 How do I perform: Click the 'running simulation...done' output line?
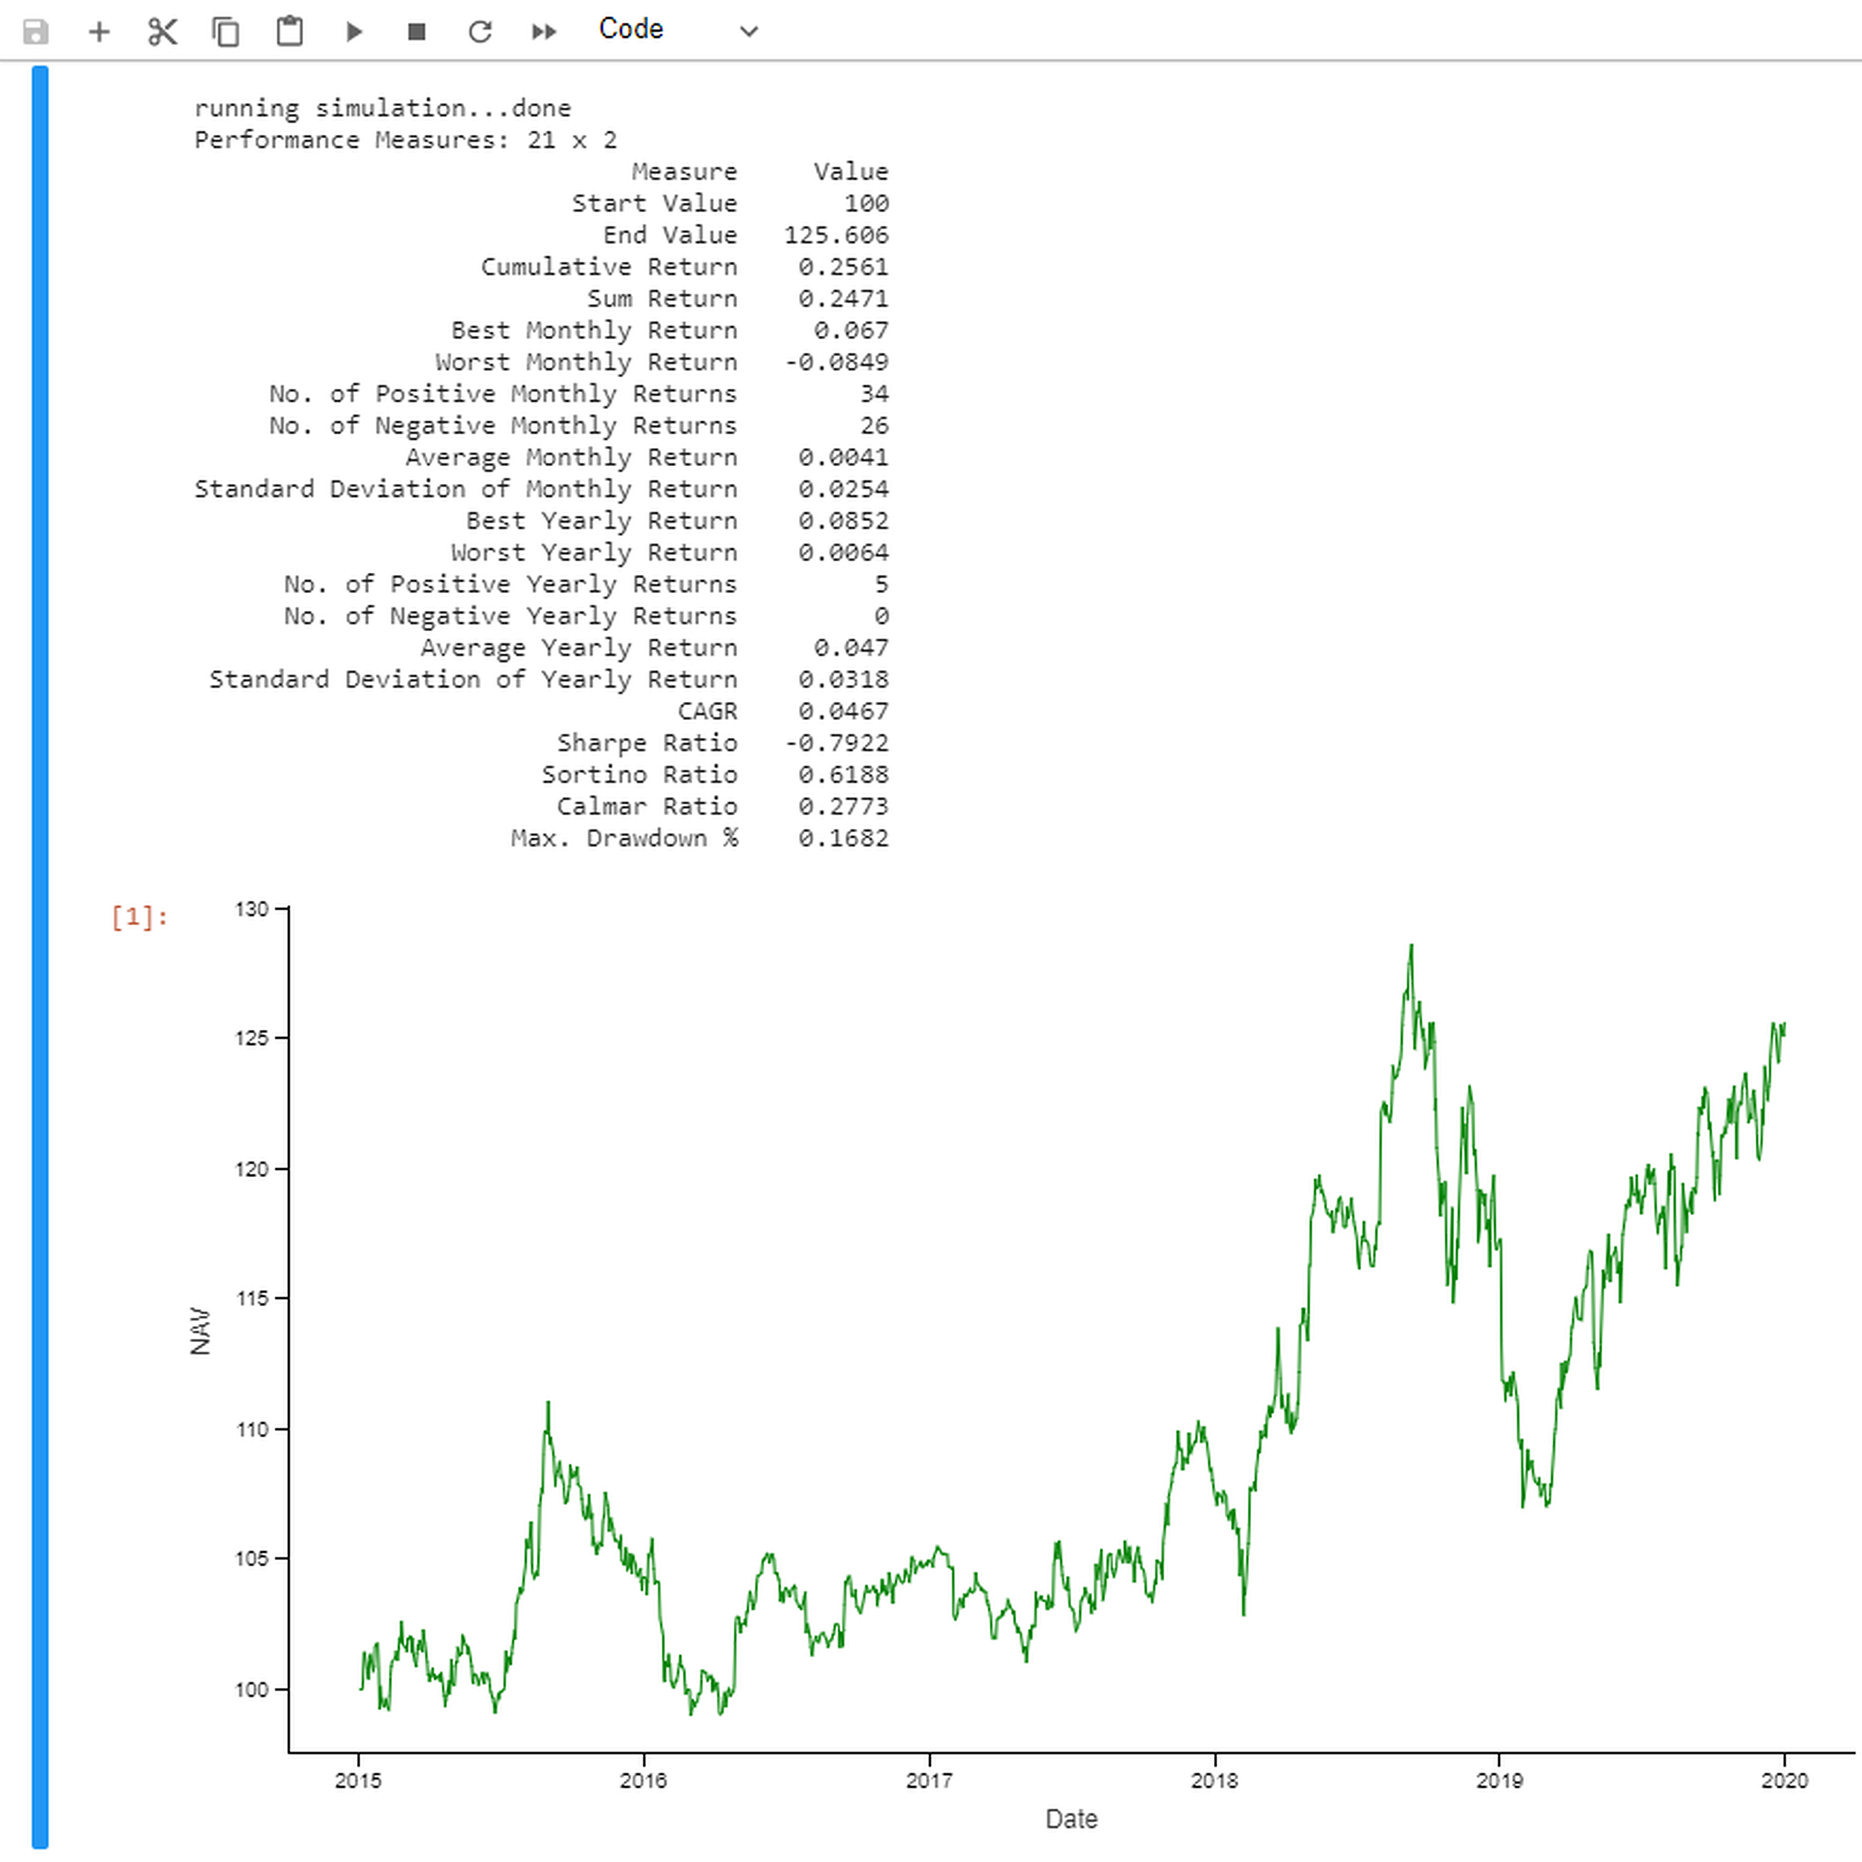point(382,108)
